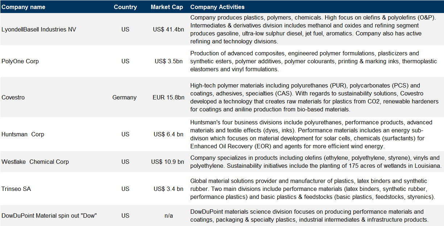444x226 pixels.
Task: Click the 'Company Activities' column header
Action: [x=217, y=7]
